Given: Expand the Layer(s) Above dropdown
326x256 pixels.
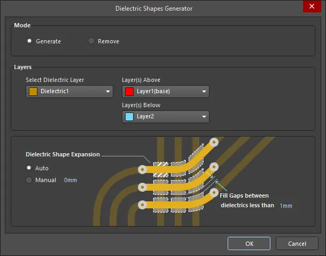Looking at the screenshot, I should click(x=166, y=92).
